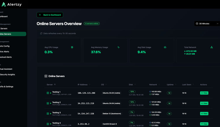The width and height of the screenshot is (220, 127).
Task: Click the testing1.server.com hostname
Action: tap(62, 94)
